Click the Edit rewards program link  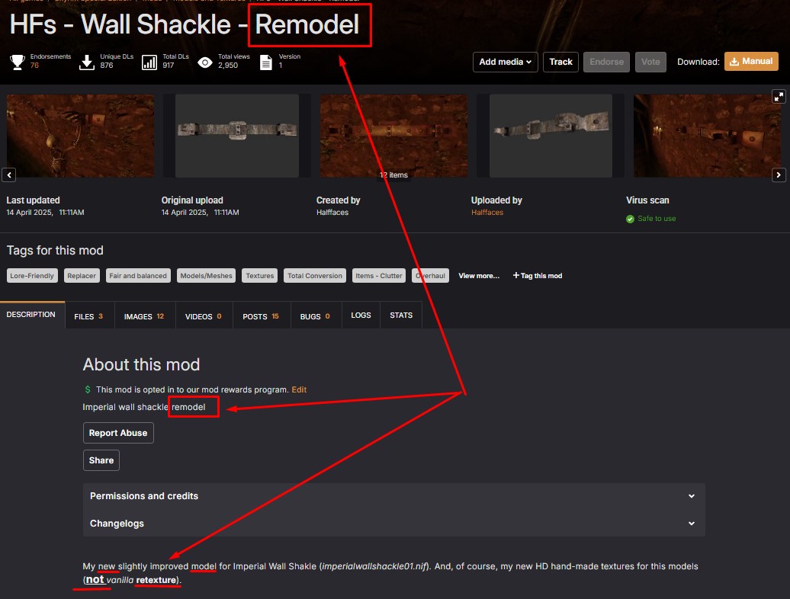299,389
